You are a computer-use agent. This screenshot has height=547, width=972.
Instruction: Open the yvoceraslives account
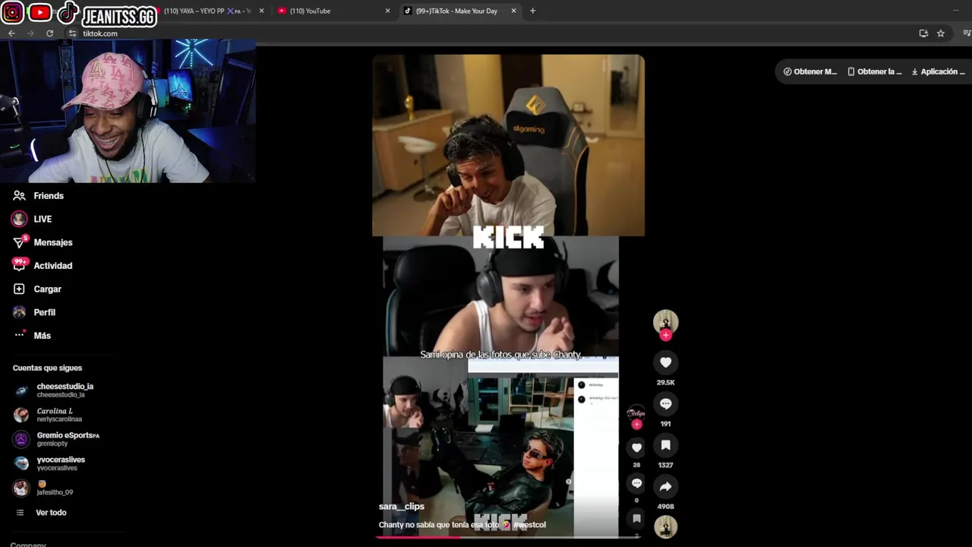click(50, 463)
